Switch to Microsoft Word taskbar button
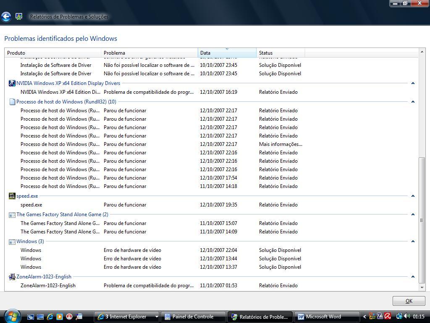This screenshot has width=430, height=323. coord(327,317)
